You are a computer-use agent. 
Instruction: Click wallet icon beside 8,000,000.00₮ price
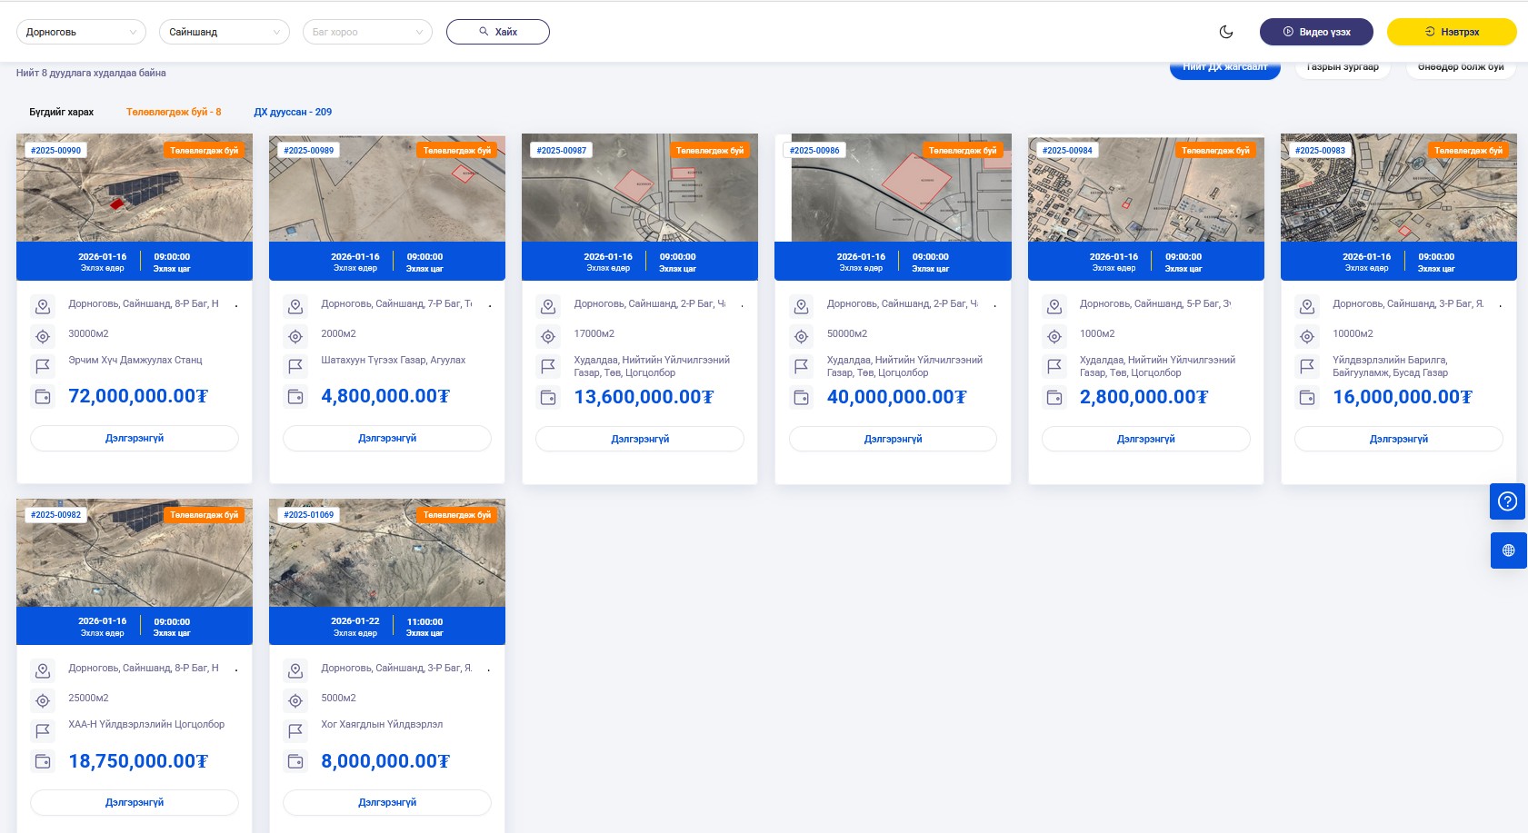295,761
